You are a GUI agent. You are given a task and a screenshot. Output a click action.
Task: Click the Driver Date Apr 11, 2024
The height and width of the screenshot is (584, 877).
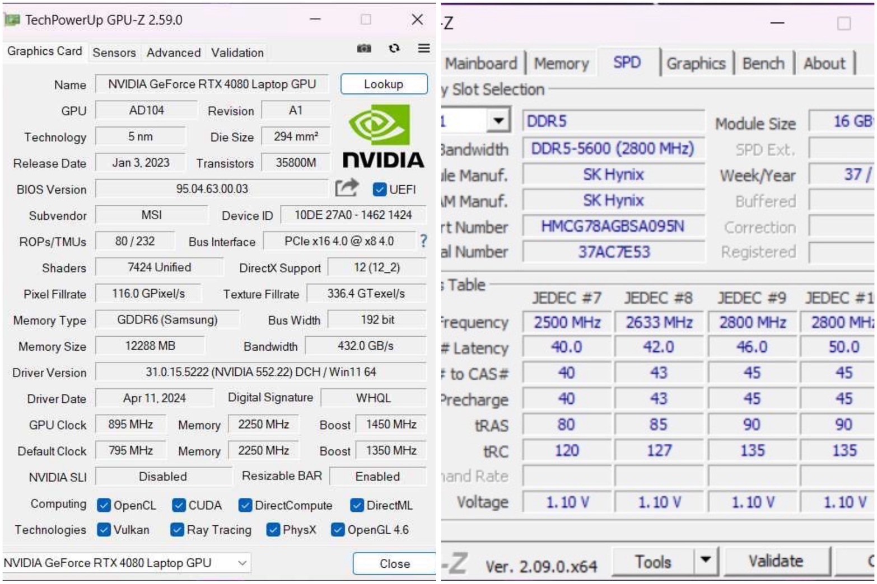click(154, 398)
